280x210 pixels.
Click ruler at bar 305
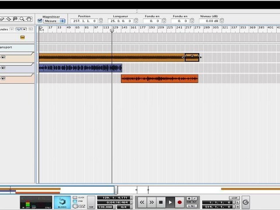[216, 27]
